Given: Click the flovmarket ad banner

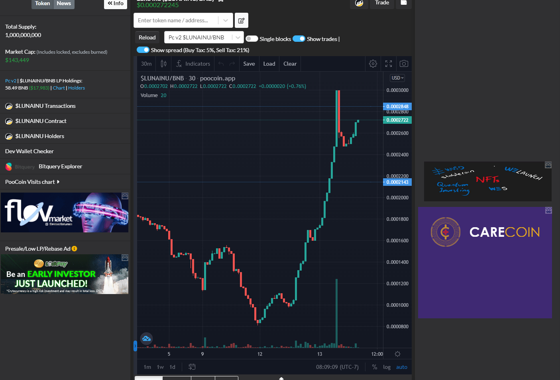Looking at the screenshot, I should (x=65, y=212).
